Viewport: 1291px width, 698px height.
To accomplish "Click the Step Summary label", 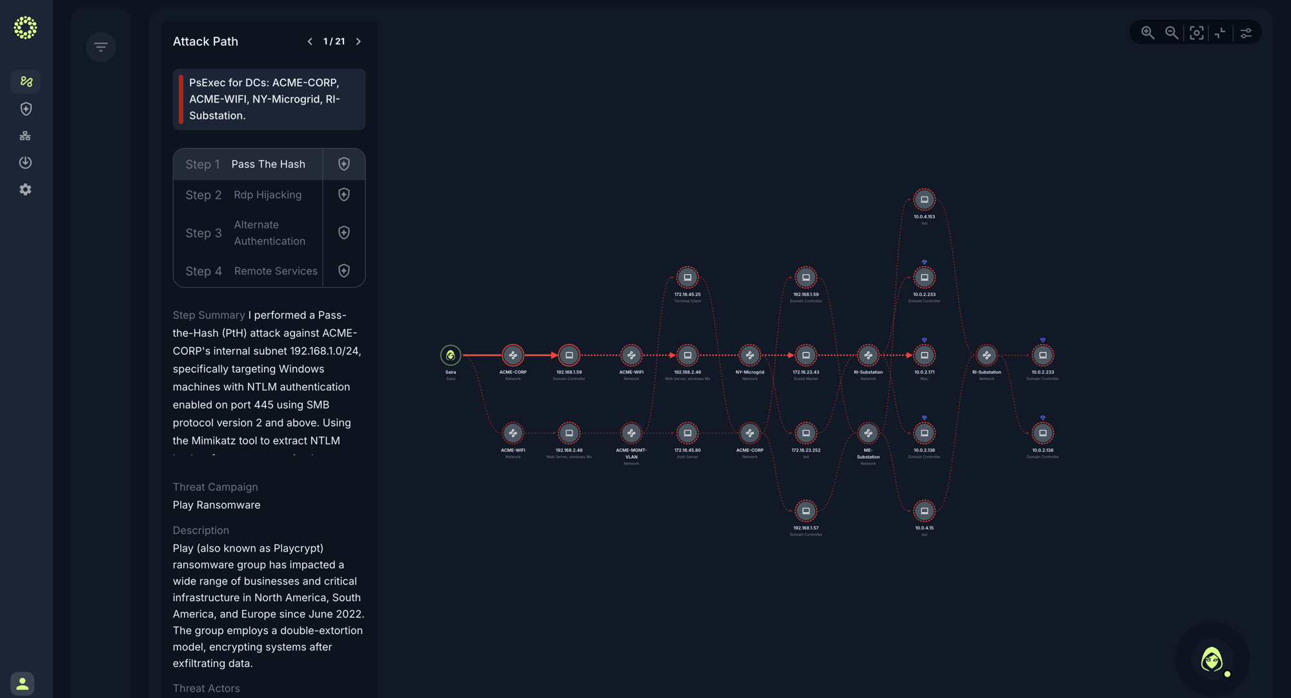I will pyautogui.click(x=208, y=315).
